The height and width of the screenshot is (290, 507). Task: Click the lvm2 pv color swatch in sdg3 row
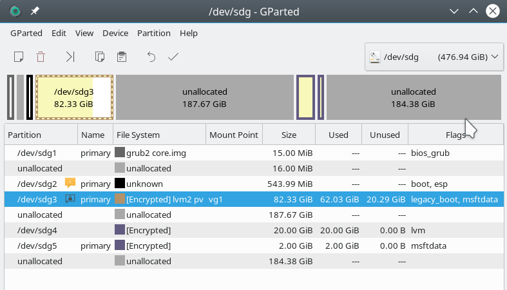120,199
